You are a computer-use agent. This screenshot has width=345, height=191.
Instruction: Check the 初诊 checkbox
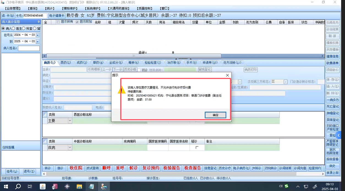coord(139,70)
